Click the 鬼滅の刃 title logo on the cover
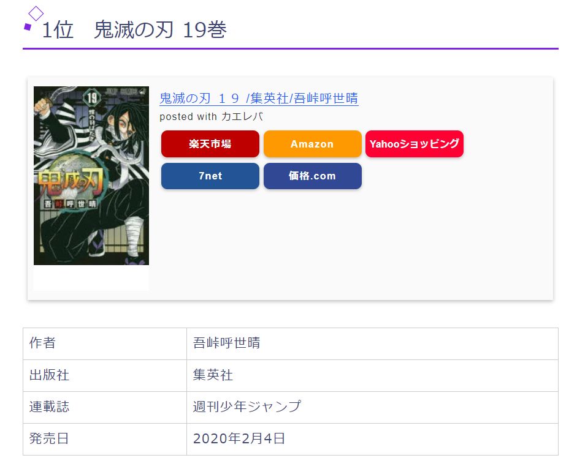This screenshot has height=458, width=577. (x=67, y=182)
